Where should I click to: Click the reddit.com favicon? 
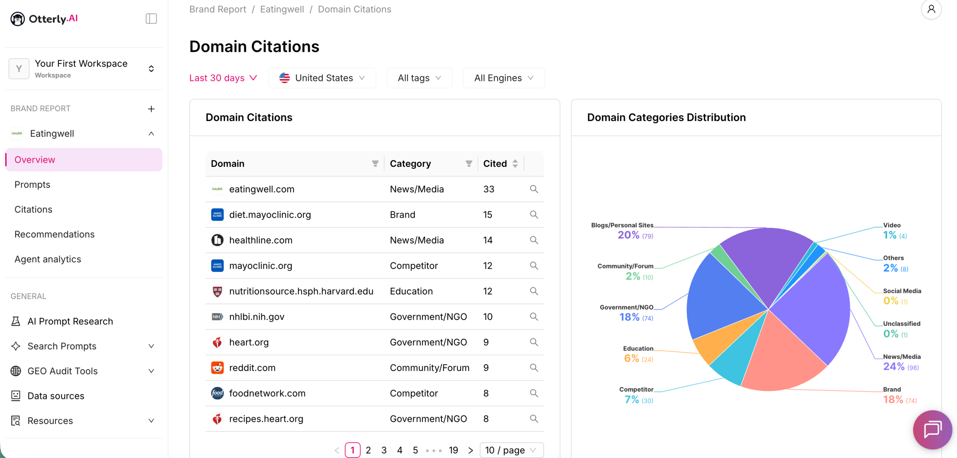[x=217, y=368]
